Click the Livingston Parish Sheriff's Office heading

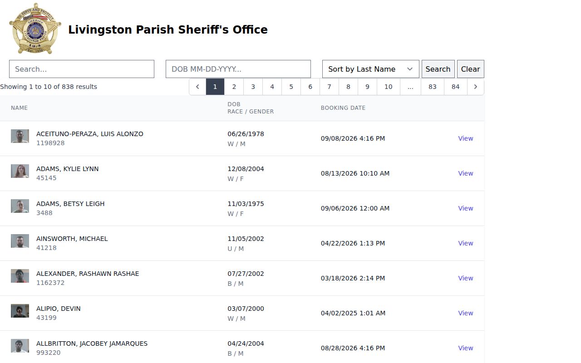coord(168,30)
